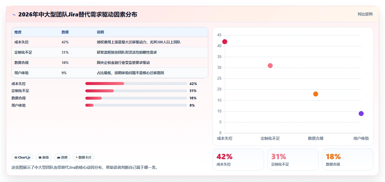The image size is (385, 182).
Task: Click the 对比矩阵 label in header
Action: 365,14
